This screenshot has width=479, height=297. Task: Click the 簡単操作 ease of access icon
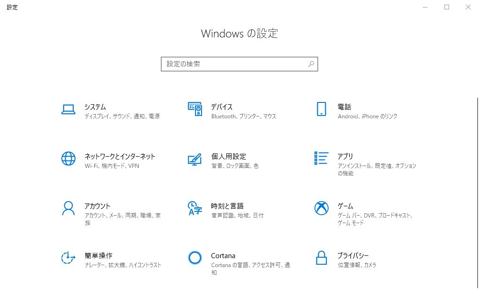(x=68, y=258)
